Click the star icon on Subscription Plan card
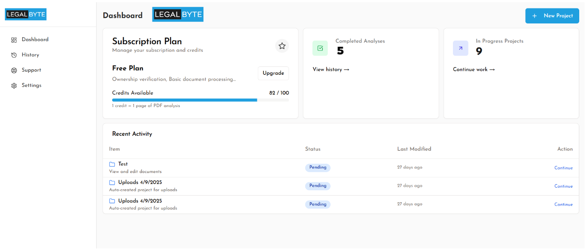The height and width of the screenshot is (250, 585). [282, 46]
